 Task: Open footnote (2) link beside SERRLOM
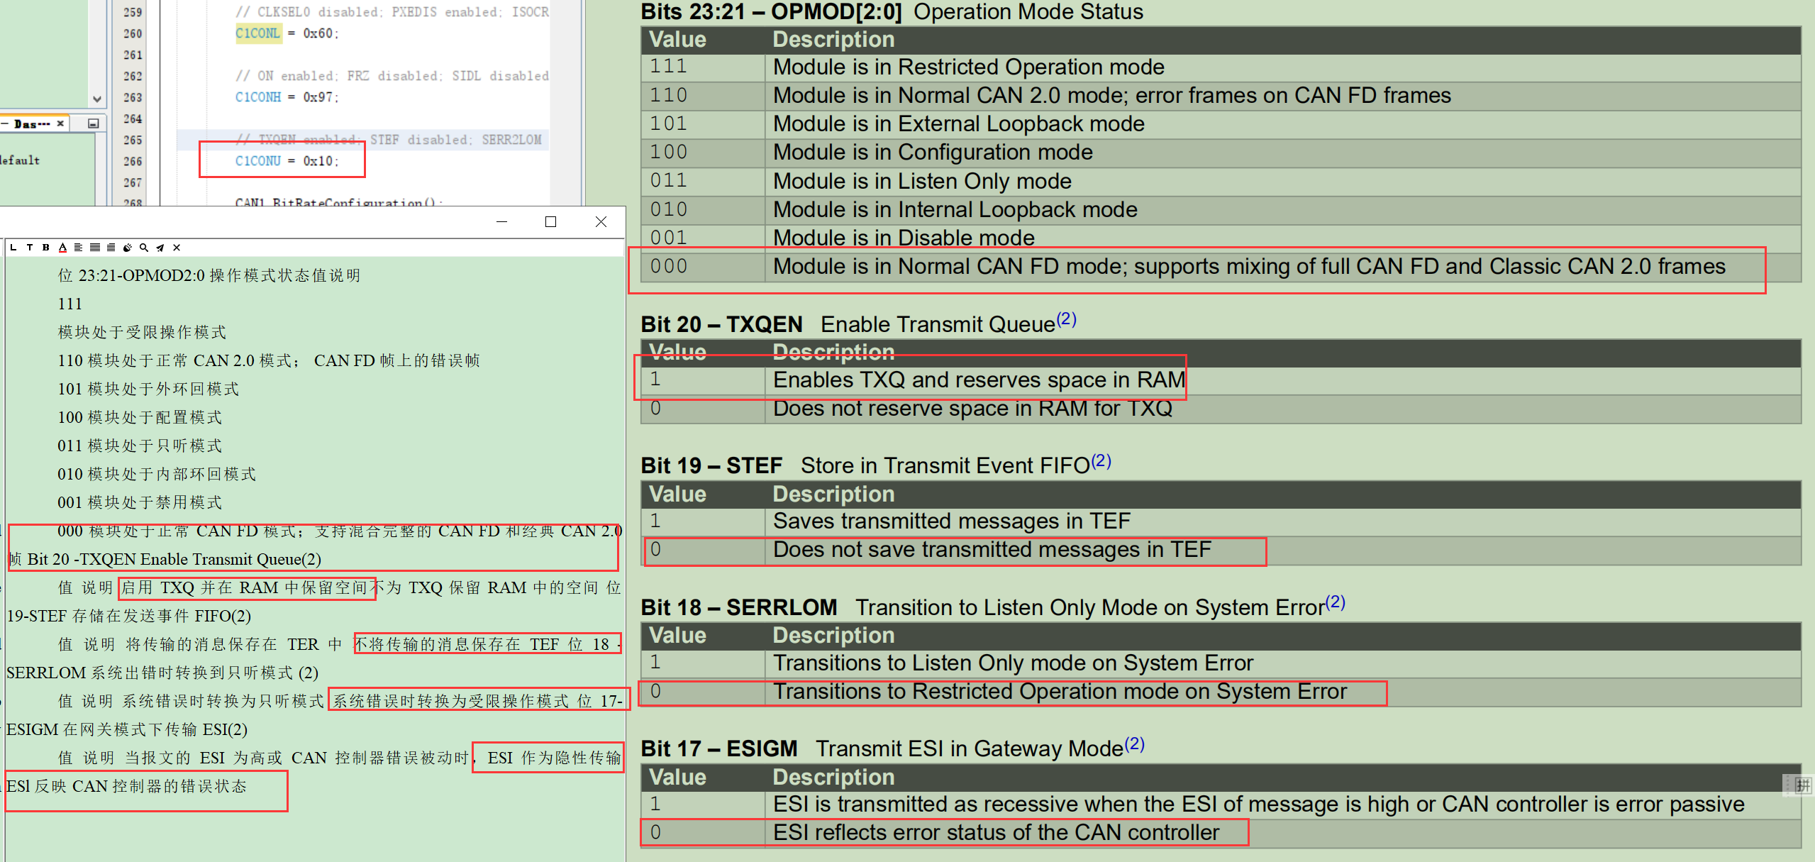(1335, 602)
